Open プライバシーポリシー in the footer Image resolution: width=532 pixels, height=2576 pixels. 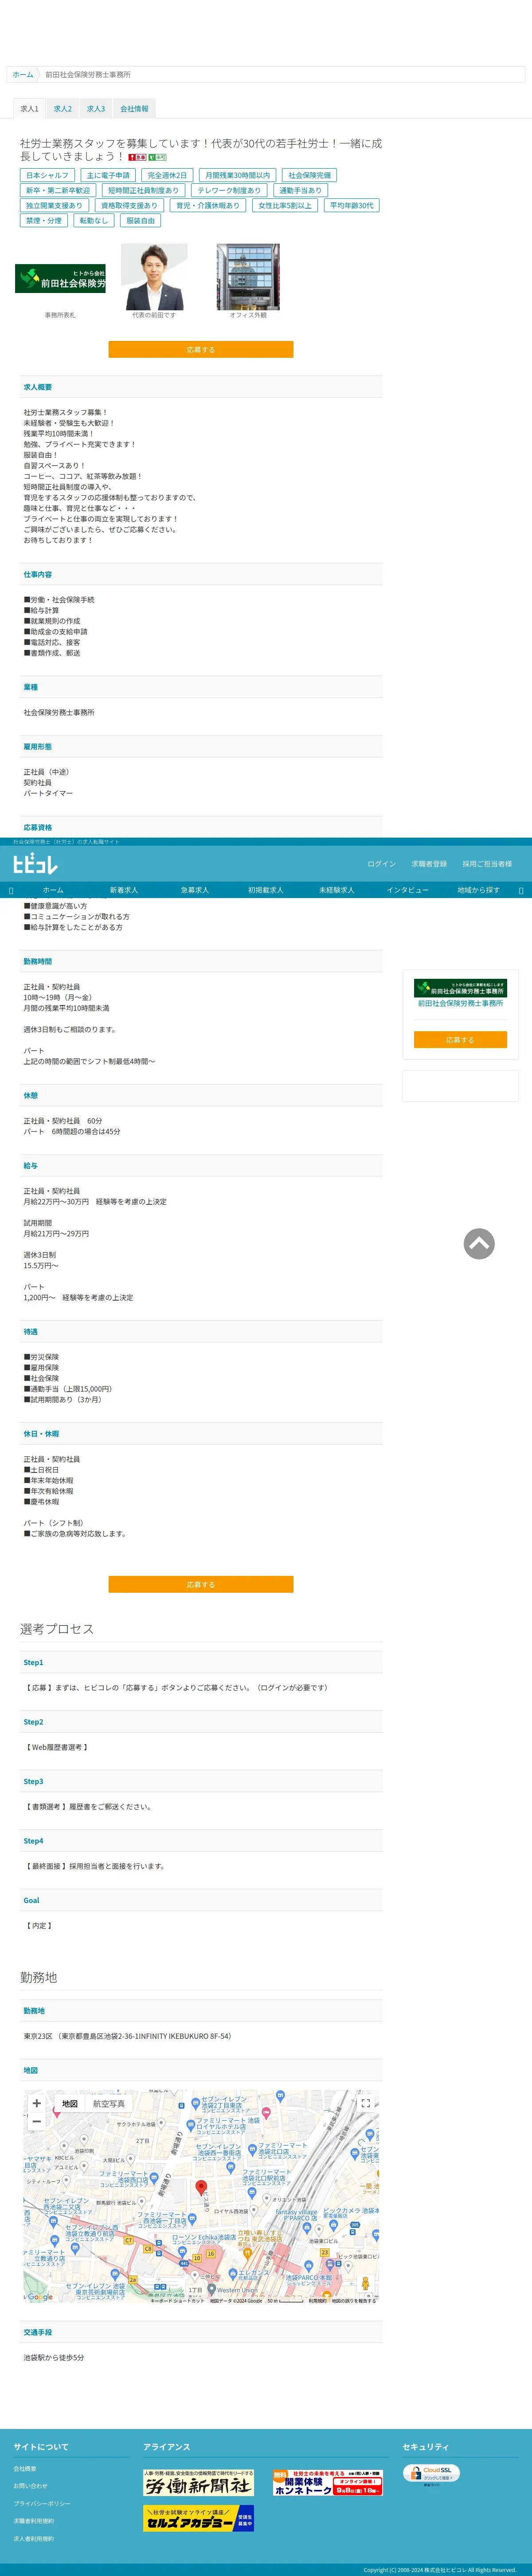[x=42, y=2504]
